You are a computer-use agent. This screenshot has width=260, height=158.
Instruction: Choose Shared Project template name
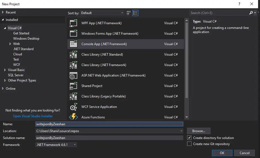(x=92, y=86)
